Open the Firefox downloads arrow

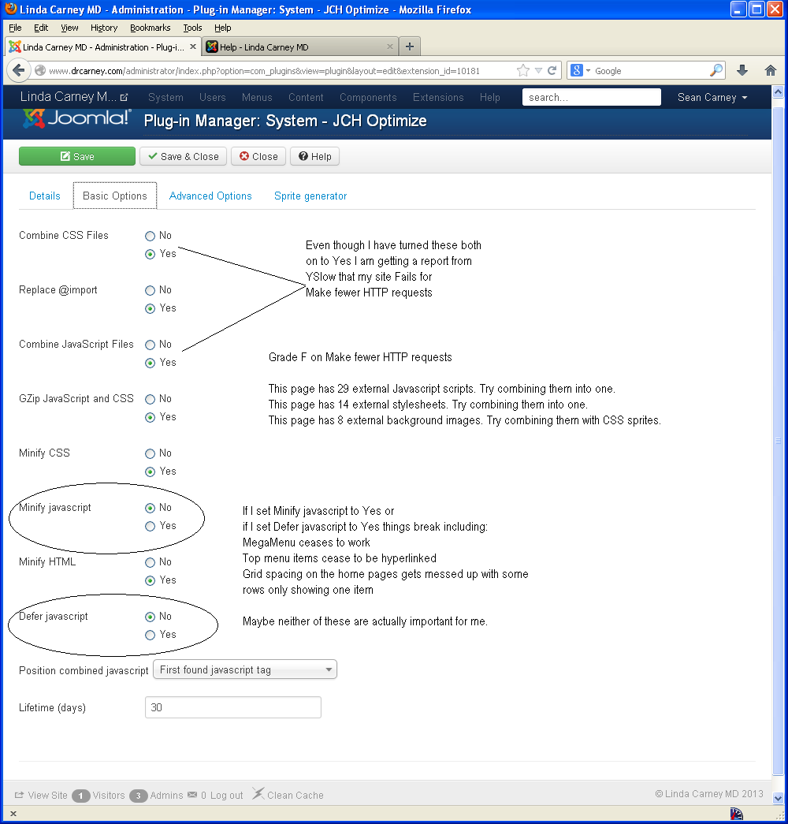point(742,70)
